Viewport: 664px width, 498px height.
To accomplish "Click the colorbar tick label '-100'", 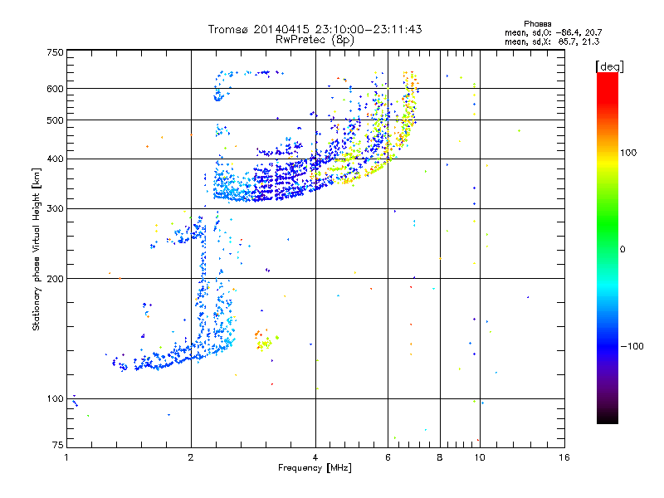I will click(x=632, y=346).
